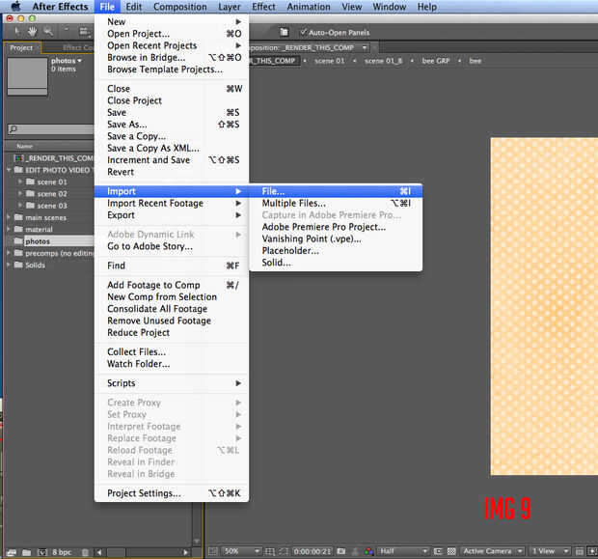
Task: Choose Solid... in Import submenu
Action: coord(336,263)
